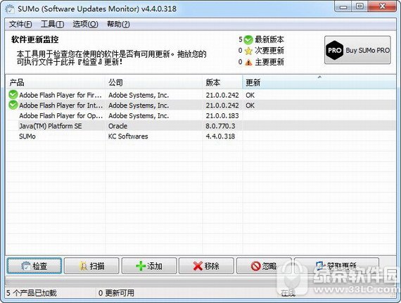Click yellow star icon beside 次要更新
The height and width of the screenshot is (303, 401).
tap(248, 51)
